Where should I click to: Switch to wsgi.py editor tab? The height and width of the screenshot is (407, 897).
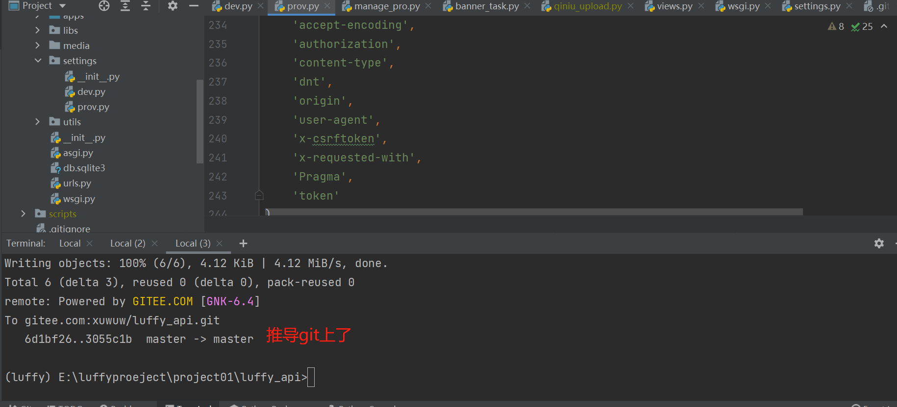[x=738, y=6]
